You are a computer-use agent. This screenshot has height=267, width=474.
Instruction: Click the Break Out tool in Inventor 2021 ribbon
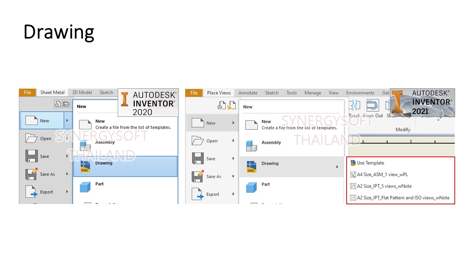coord(373,106)
